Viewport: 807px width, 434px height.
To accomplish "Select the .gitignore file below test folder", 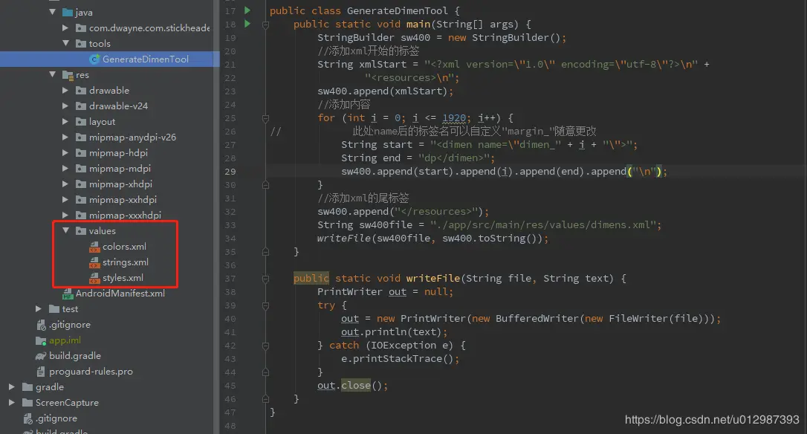I will tap(70, 324).
